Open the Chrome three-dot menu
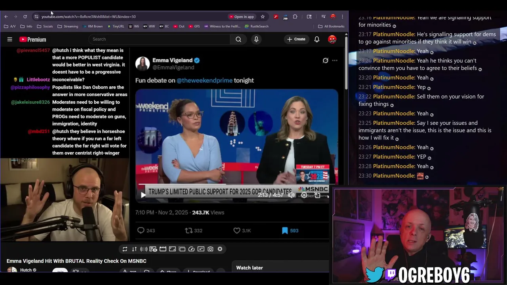Viewport: 507px width, 285px height. click(343, 17)
